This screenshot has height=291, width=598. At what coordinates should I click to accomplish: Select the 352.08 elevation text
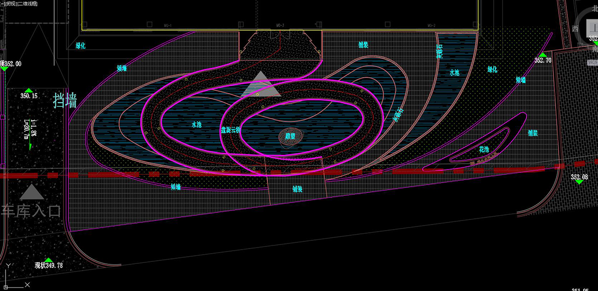(579, 177)
